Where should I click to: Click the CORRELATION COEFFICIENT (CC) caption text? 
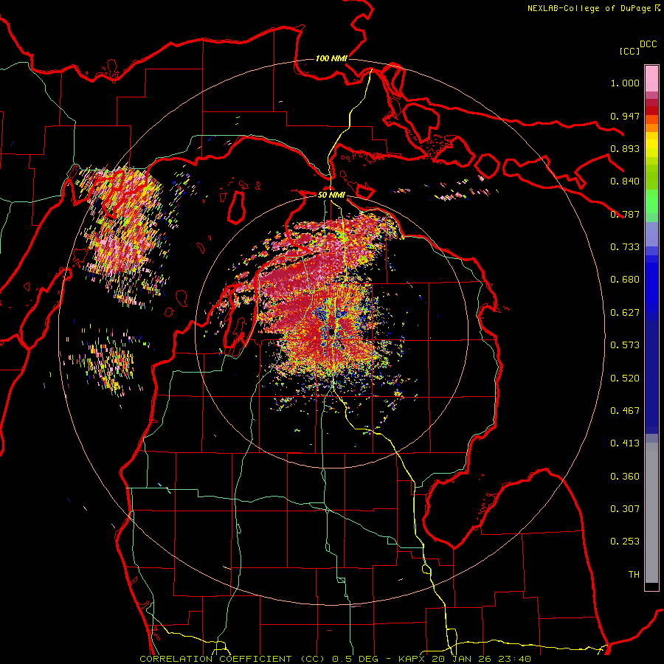234,659
